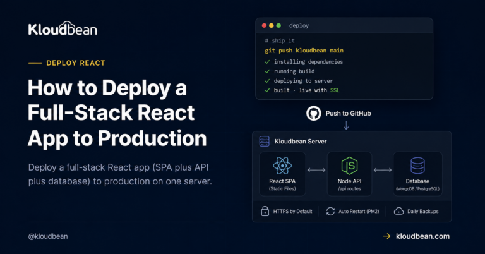Click the green SSL text

335,90
